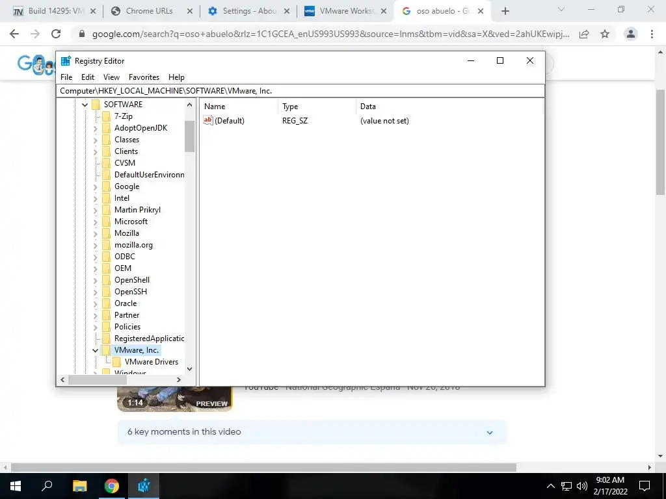Open the Chrome profile avatar
The width and height of the screenshot is (666, 499).
click(x=631, y=34)
